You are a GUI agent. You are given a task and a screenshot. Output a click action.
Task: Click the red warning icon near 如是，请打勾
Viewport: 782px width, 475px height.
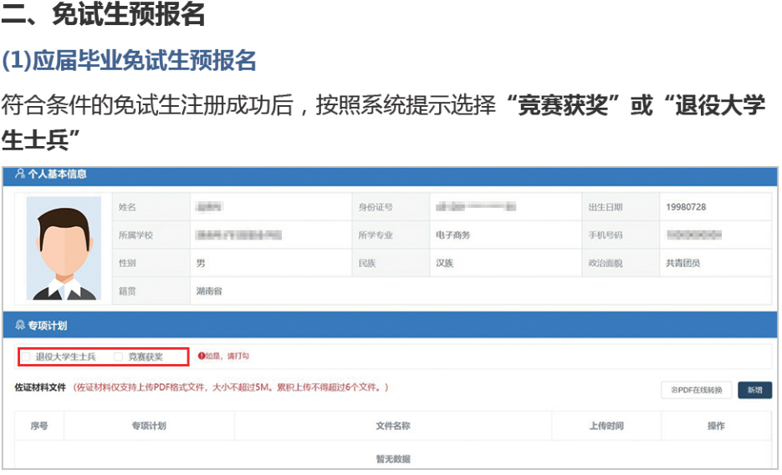pyautogui.click(x=202, y=356)
